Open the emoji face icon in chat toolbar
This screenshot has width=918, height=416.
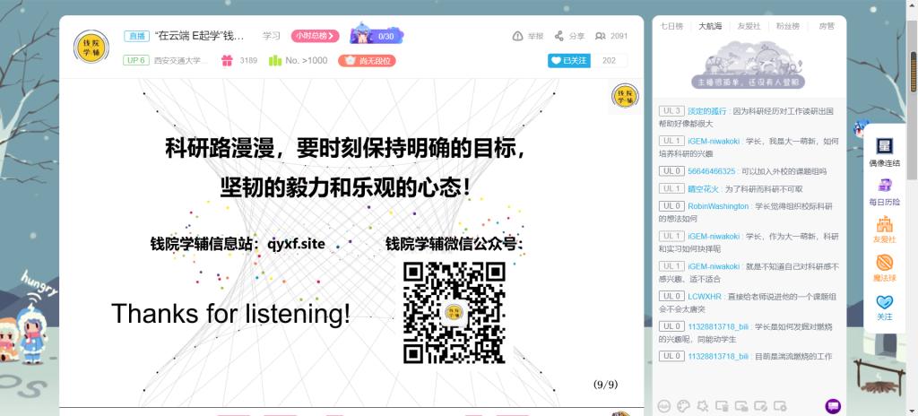(664, 405)
